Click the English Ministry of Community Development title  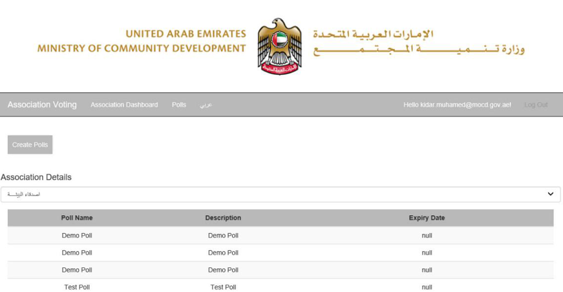click(142, 41)
